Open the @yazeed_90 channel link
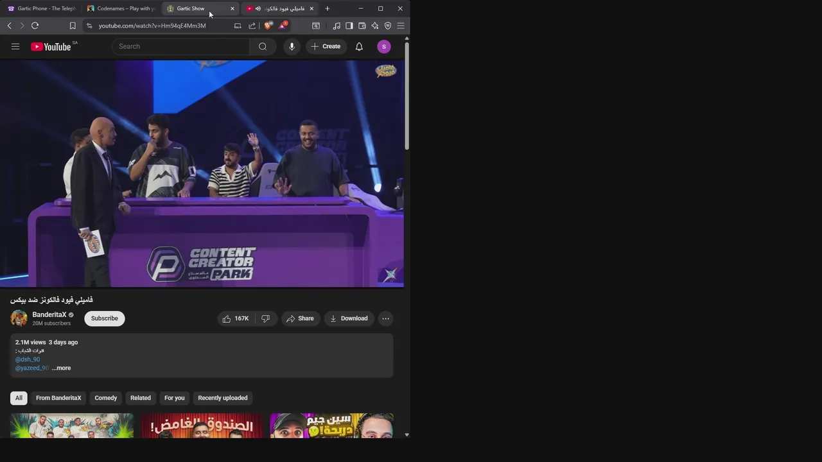Viewport: 822px width, 462px height. 32,368
